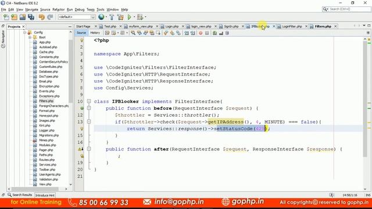
Task: Click the notifications icon in status bar
Action: coord(331,195)
